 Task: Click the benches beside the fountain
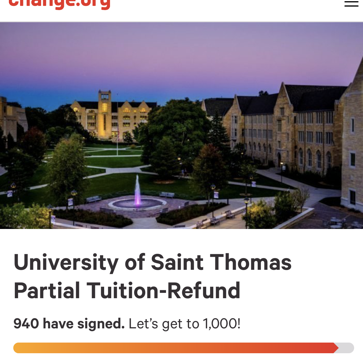click(x=167, y=195)
